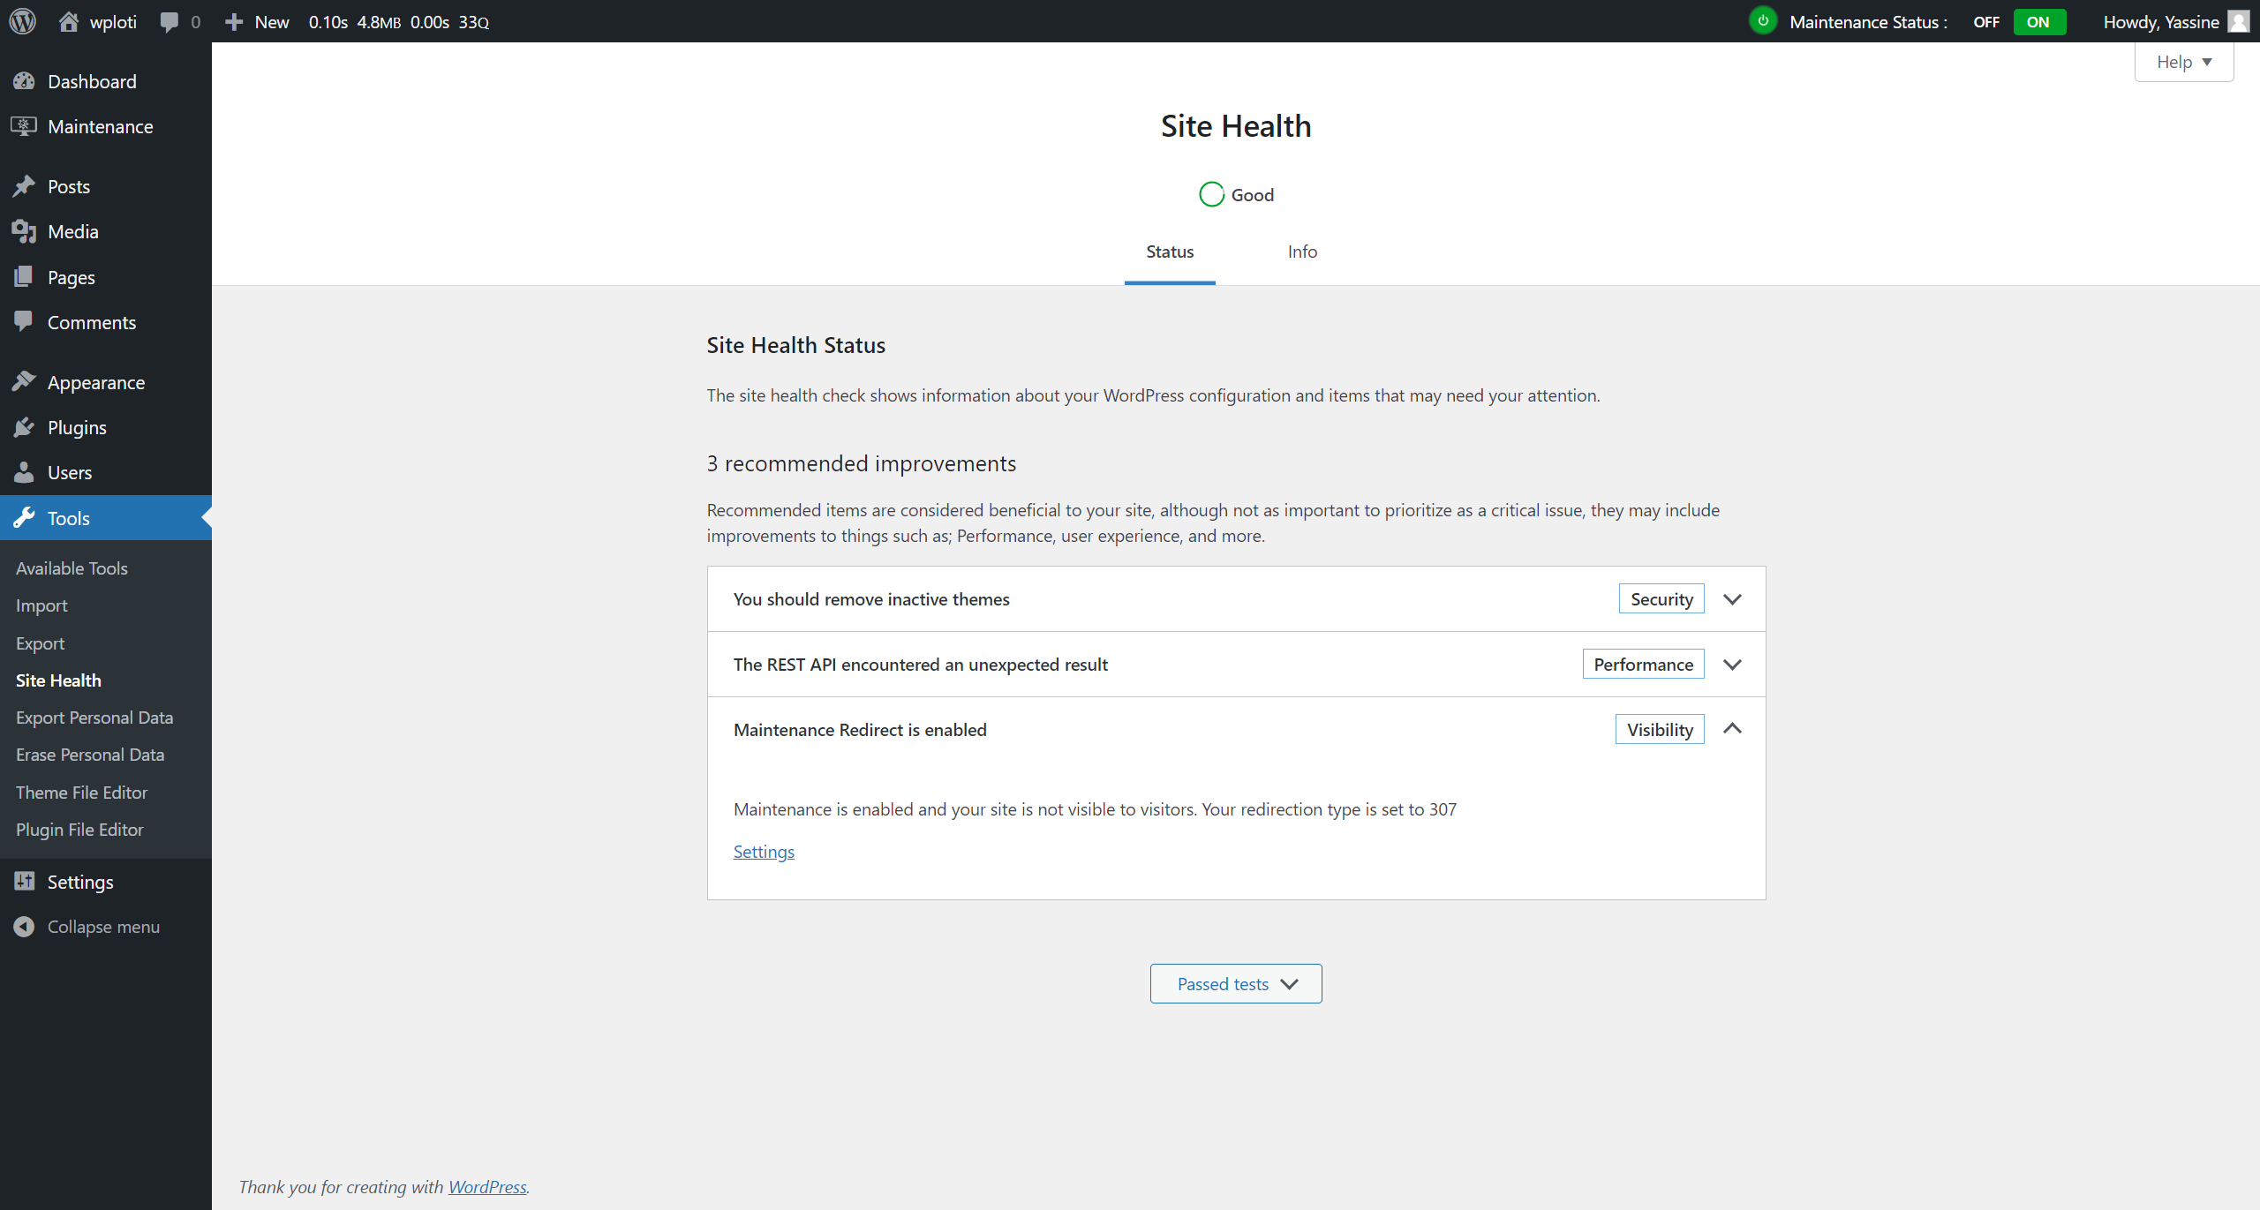Click the WordPress logo icon
Image resolution: width=2260 pixels, height=1210 pixels.
click(x=26, y=21)
